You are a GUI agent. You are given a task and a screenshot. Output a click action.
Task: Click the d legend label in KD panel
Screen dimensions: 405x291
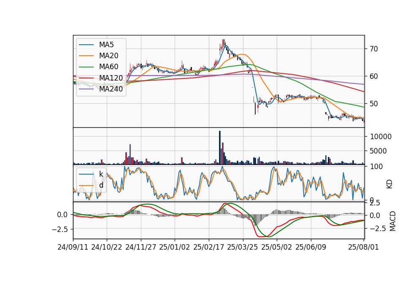[x=101, y=185]
